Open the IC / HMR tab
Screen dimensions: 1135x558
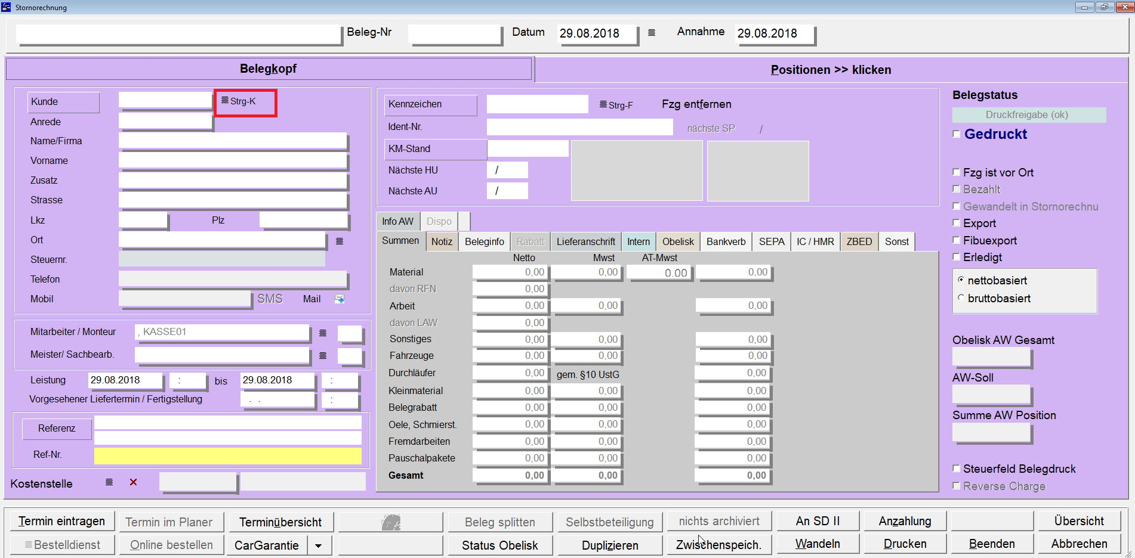point(815,241)
